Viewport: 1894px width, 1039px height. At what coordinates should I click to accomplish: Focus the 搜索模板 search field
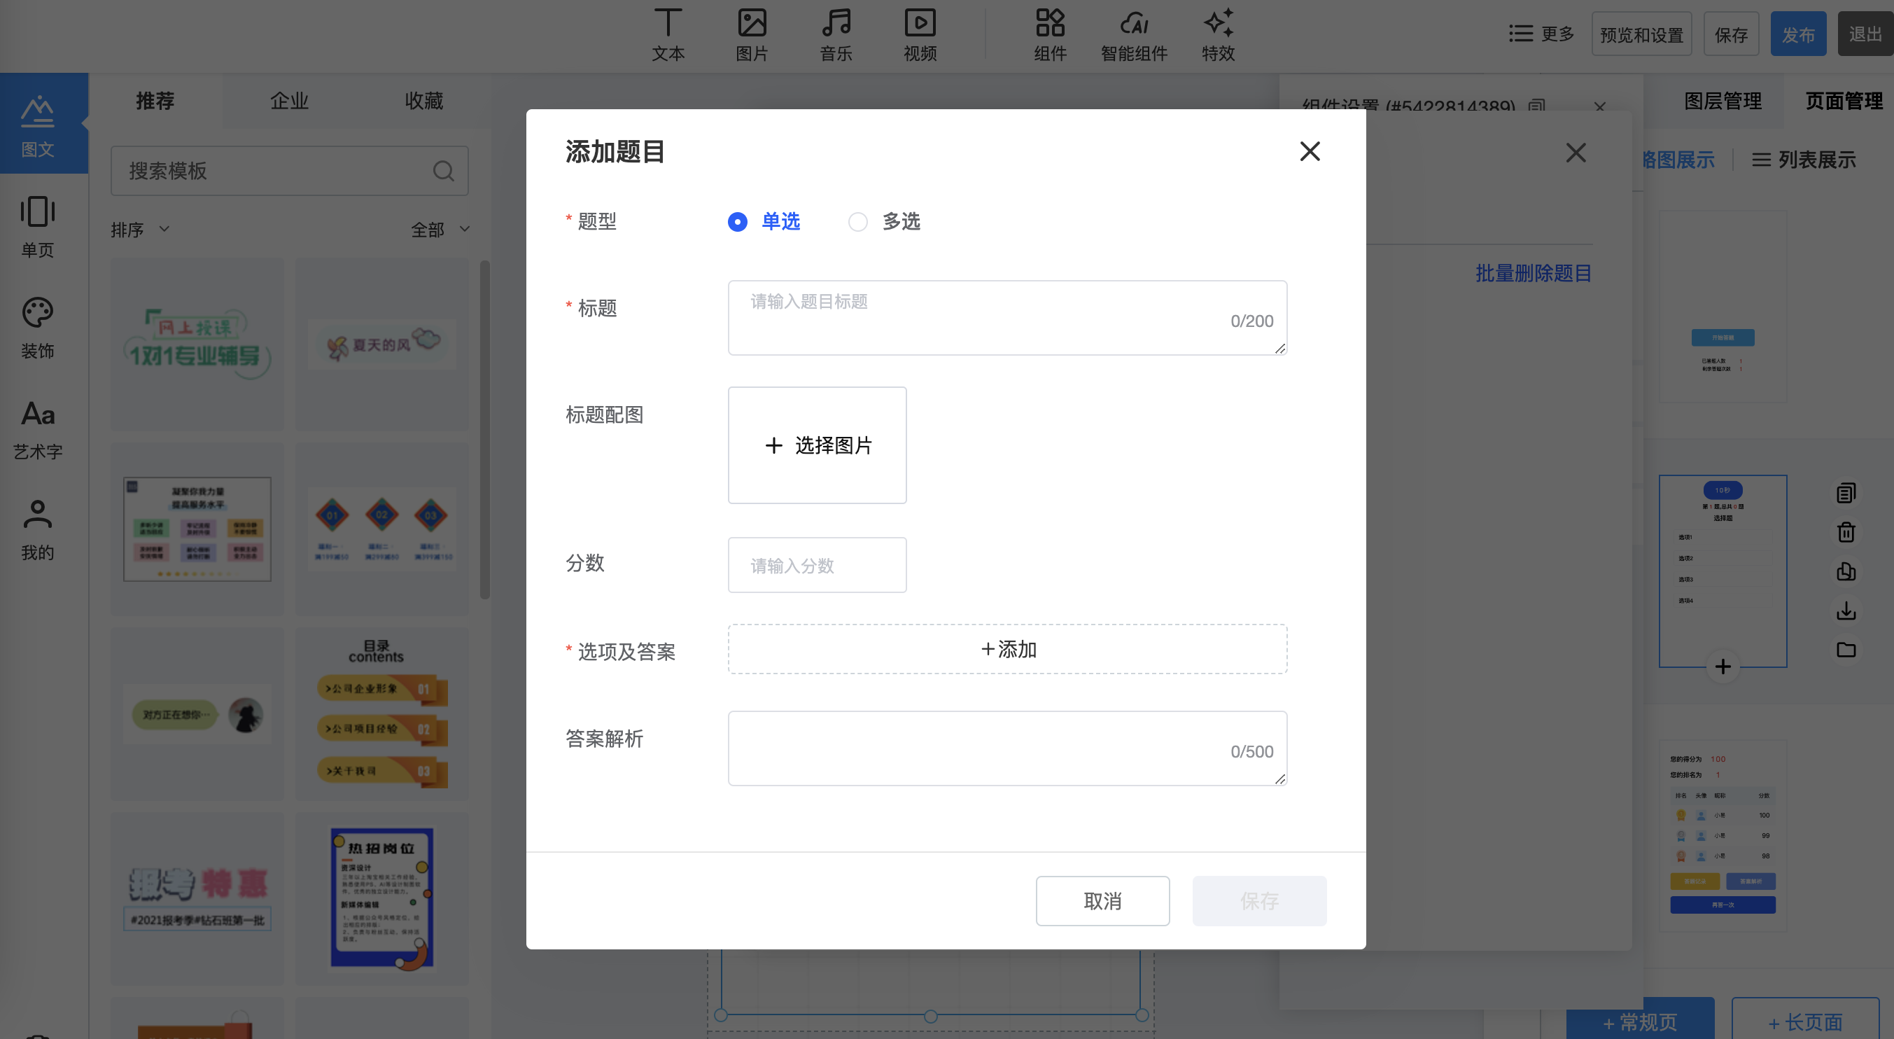(289, 171)
